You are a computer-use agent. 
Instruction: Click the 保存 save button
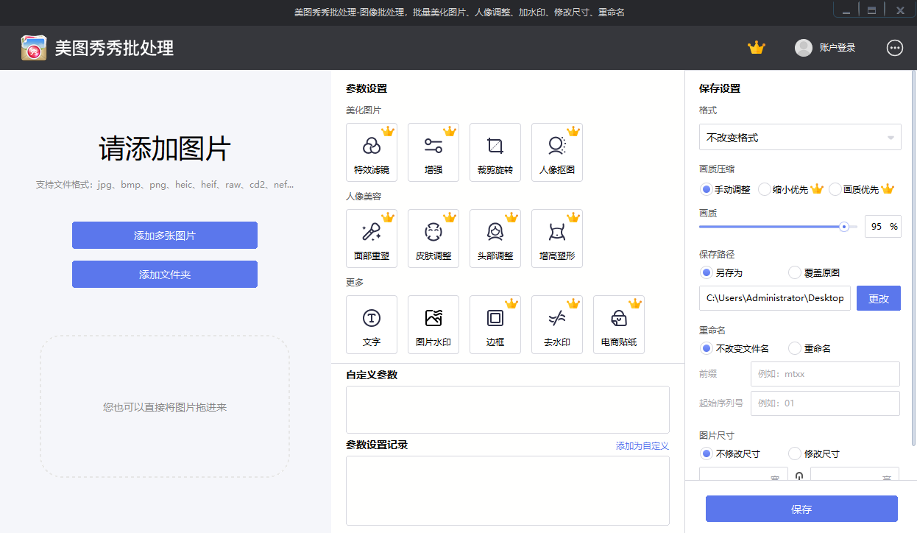(801, 509)
